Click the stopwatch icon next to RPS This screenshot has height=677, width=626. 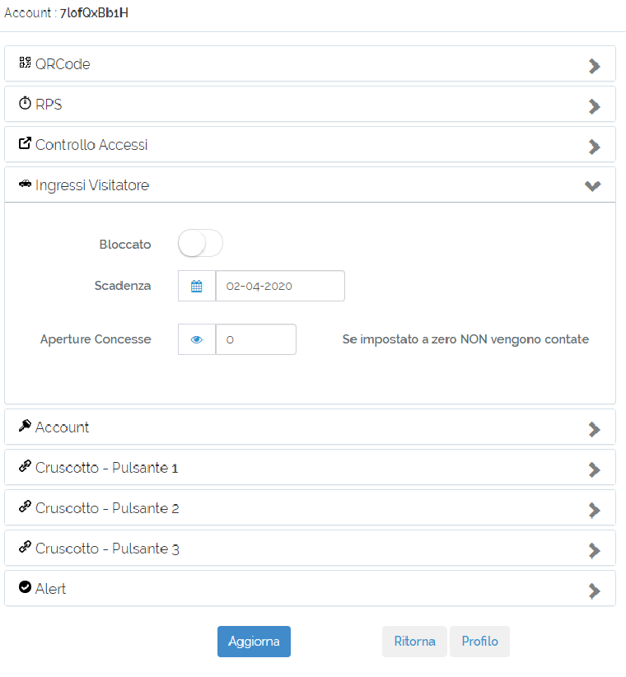coord(25,103)
